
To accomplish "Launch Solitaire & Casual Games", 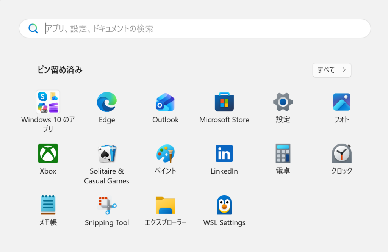I will pyautogui.click(x=107, y=153).
